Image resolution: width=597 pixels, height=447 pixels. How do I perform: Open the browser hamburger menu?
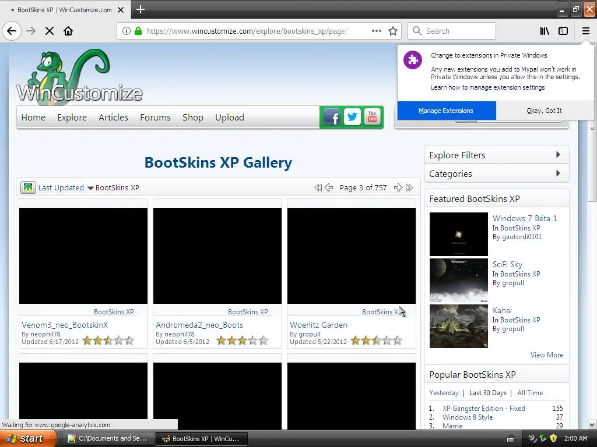(x=585, y=31)
